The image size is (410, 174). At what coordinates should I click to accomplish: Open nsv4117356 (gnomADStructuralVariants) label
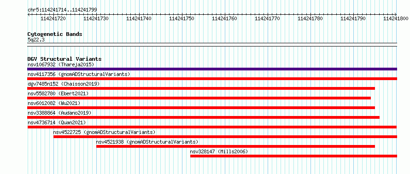[x=79, y=74]
